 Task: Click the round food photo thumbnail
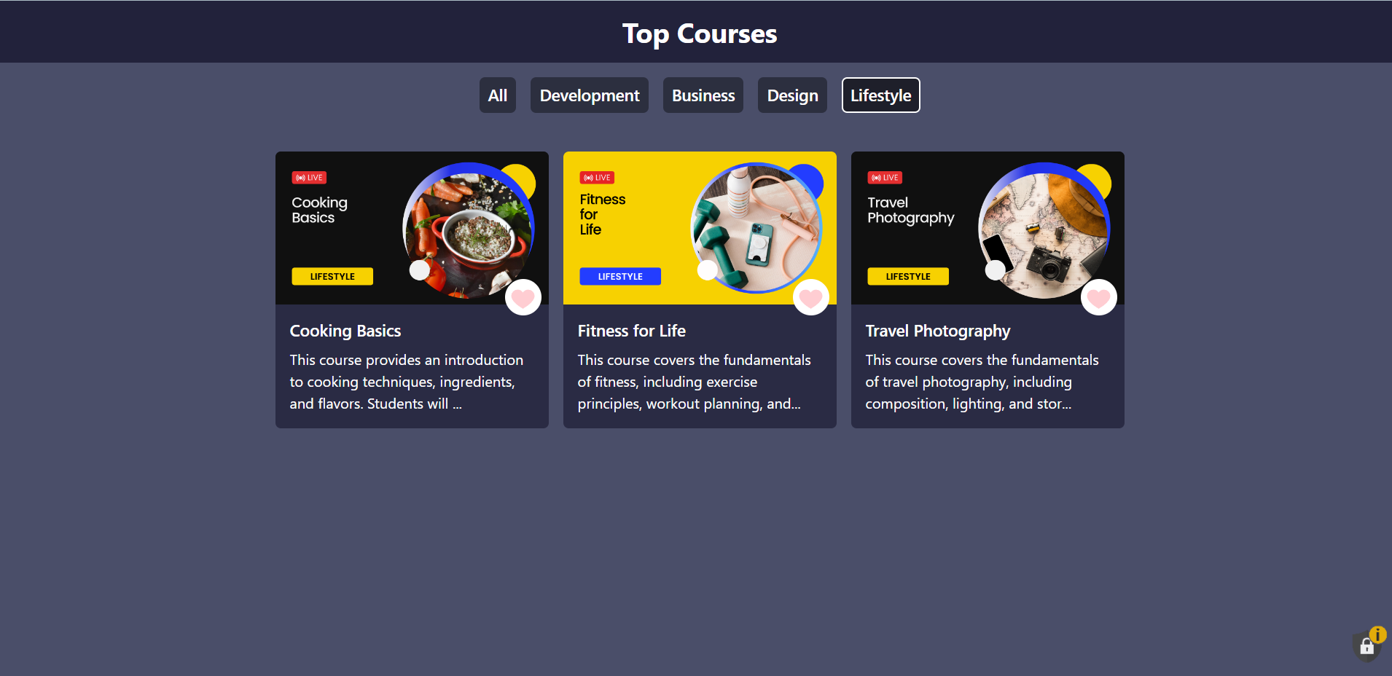(469, 231)
